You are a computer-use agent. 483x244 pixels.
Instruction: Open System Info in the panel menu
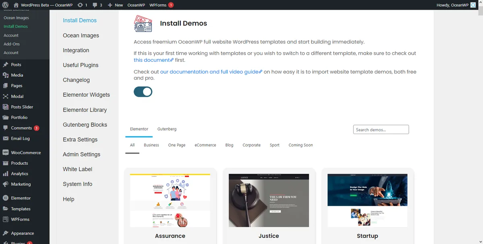[77, 184]
